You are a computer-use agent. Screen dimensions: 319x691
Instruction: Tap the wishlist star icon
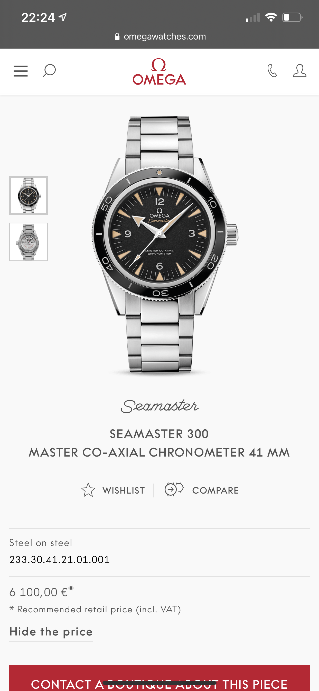(x=88, y=490)
